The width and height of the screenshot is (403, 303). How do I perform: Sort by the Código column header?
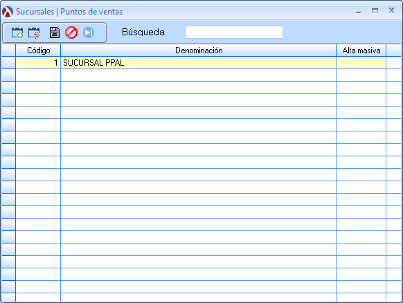38,50
